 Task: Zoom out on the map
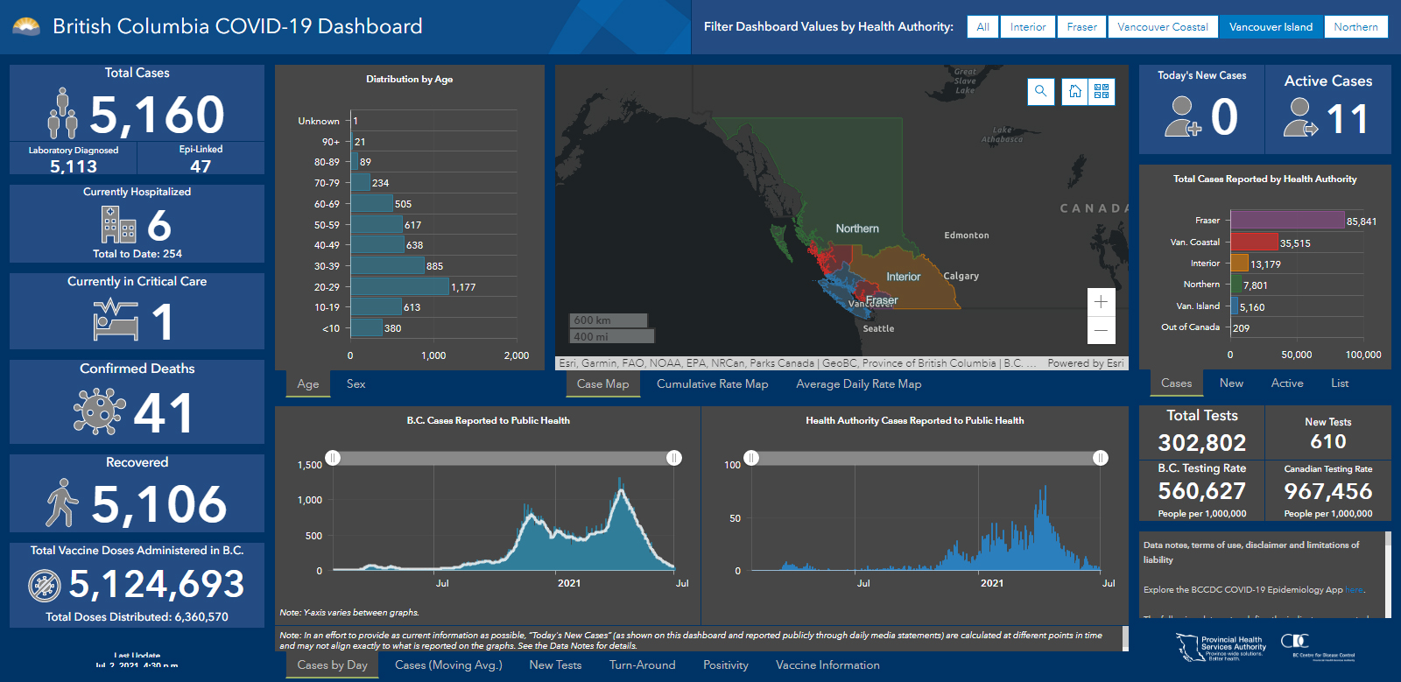click(1101, 330)
